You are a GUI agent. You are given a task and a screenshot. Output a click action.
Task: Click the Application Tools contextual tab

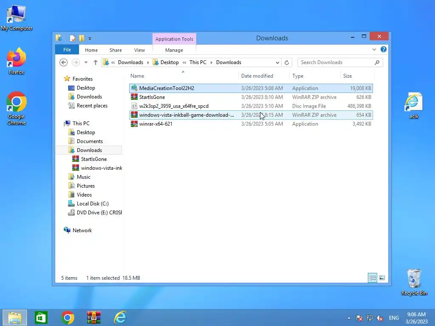(174, 39)
